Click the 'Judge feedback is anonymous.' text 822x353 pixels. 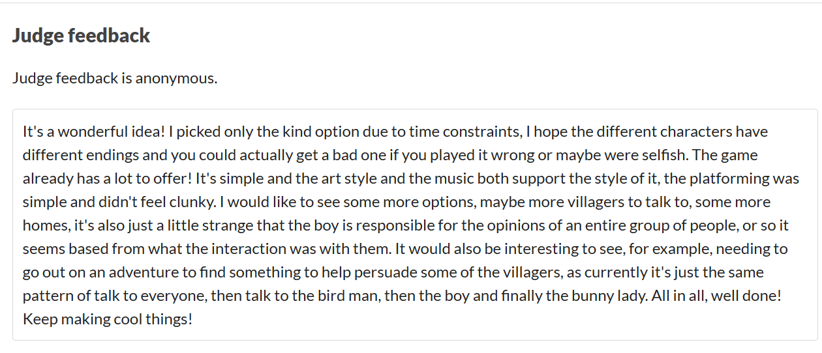coord(115,79)
